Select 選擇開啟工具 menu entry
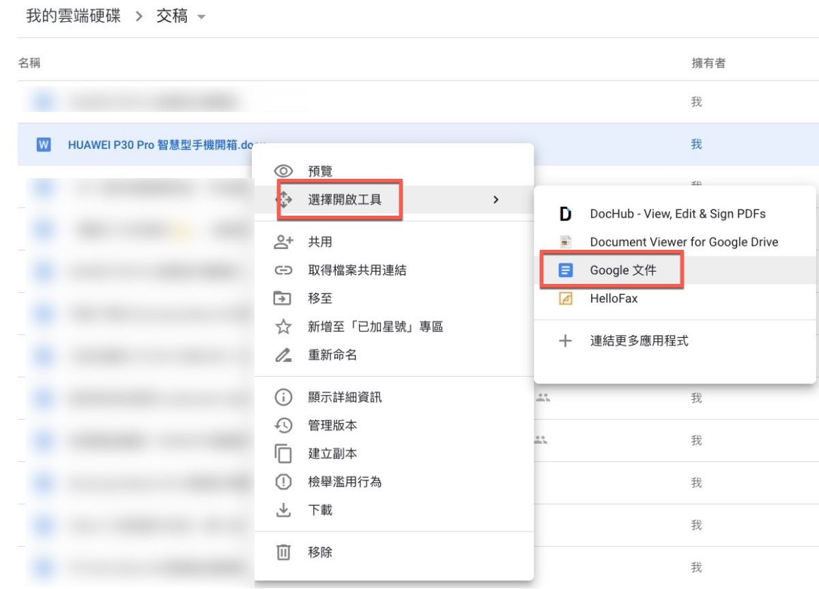Screen dimensions: 819x589 pos(394,200)
